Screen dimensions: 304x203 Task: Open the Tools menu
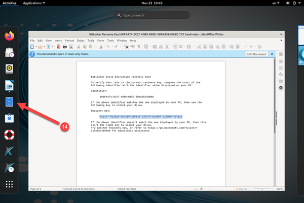110,41
